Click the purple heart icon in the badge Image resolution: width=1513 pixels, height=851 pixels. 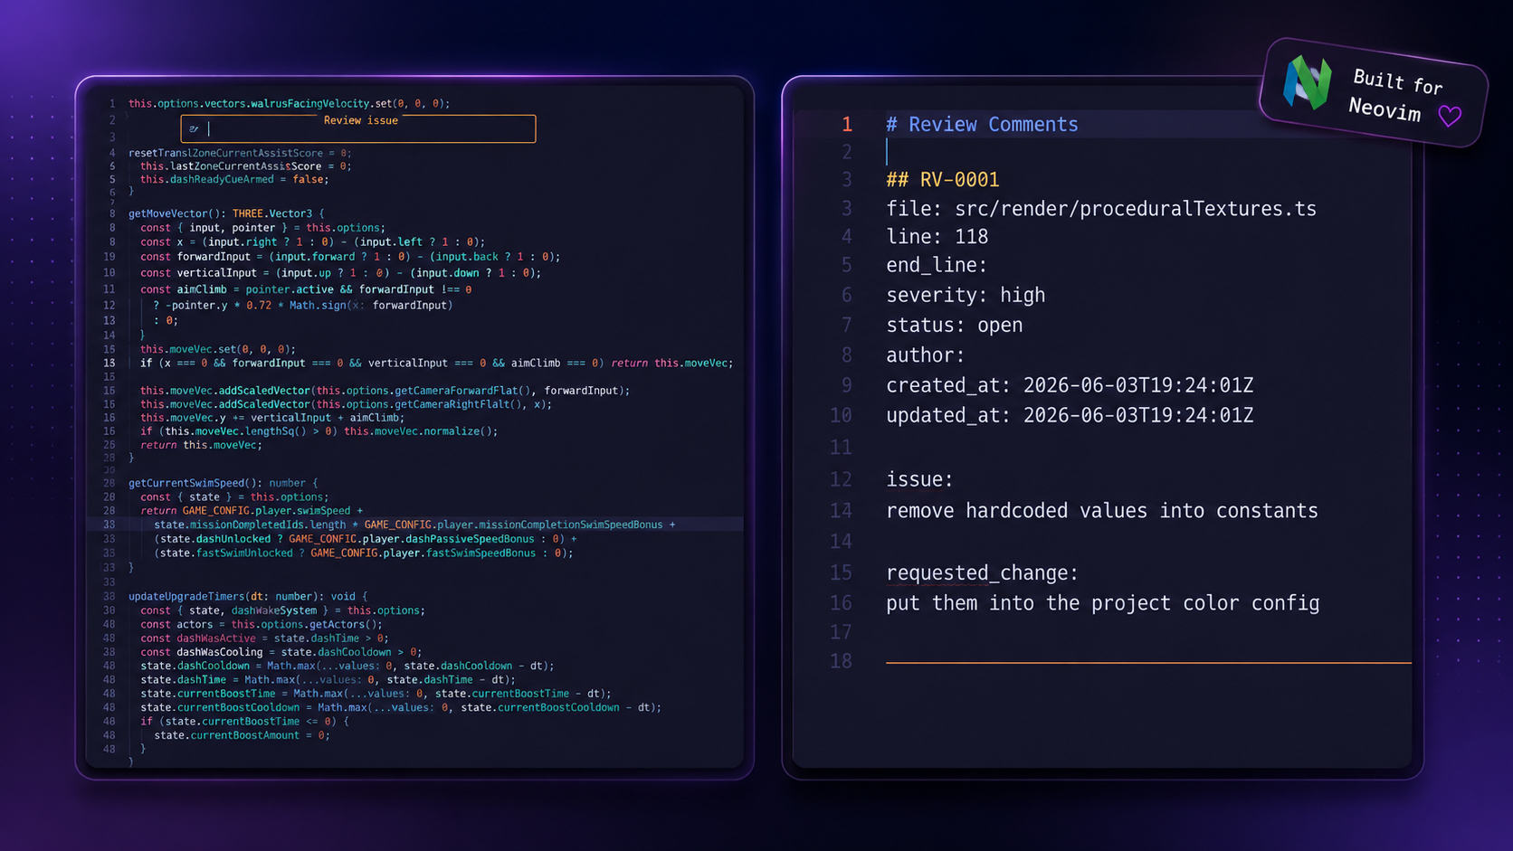tap(1450, 116)
